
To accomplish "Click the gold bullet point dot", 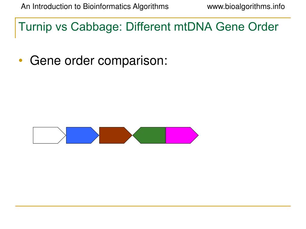I will pos(21,60).
